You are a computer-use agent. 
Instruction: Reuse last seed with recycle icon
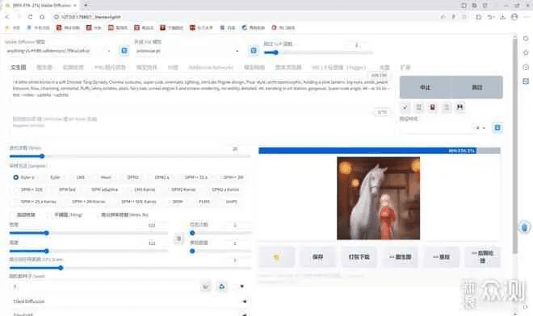tap(222, 286)
